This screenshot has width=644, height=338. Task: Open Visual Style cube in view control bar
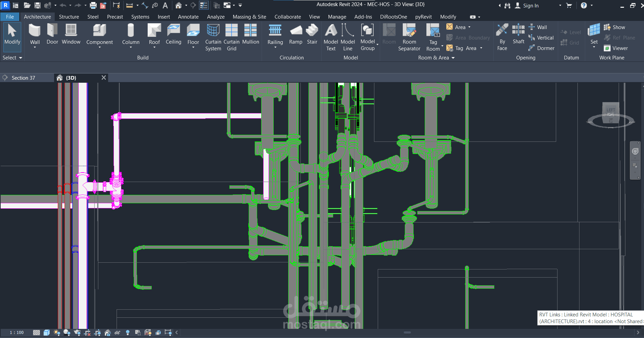click(47, 333)
